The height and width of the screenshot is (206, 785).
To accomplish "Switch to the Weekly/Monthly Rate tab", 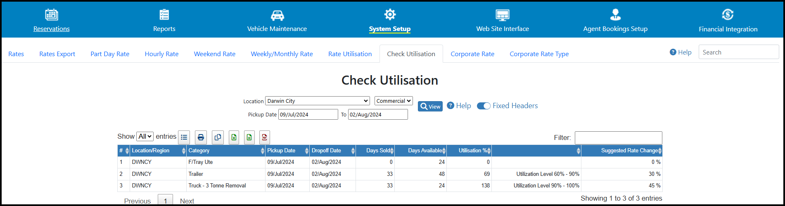I will 282,54.
